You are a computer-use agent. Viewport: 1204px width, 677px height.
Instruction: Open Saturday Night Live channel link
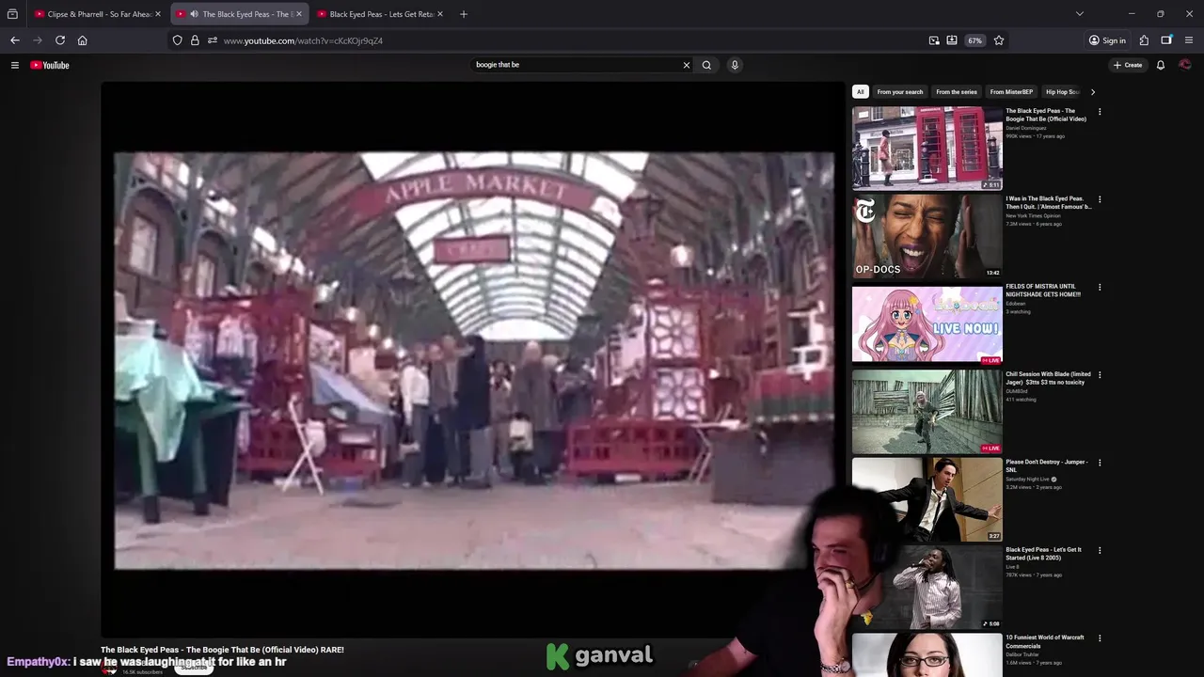tap(1028, 479)
